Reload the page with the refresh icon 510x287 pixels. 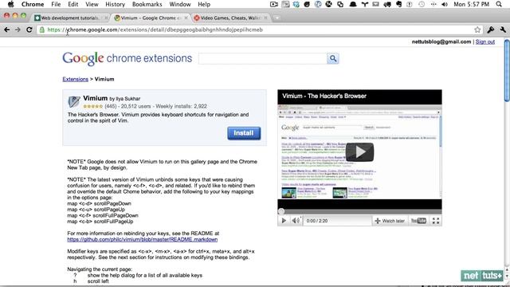pos(29,29)
